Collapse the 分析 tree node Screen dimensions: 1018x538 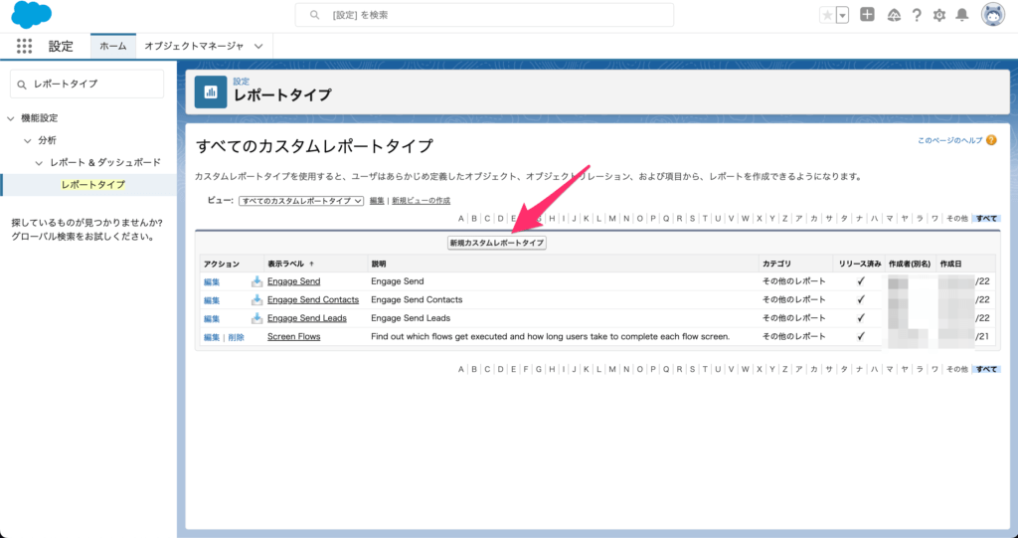point(28,140)
